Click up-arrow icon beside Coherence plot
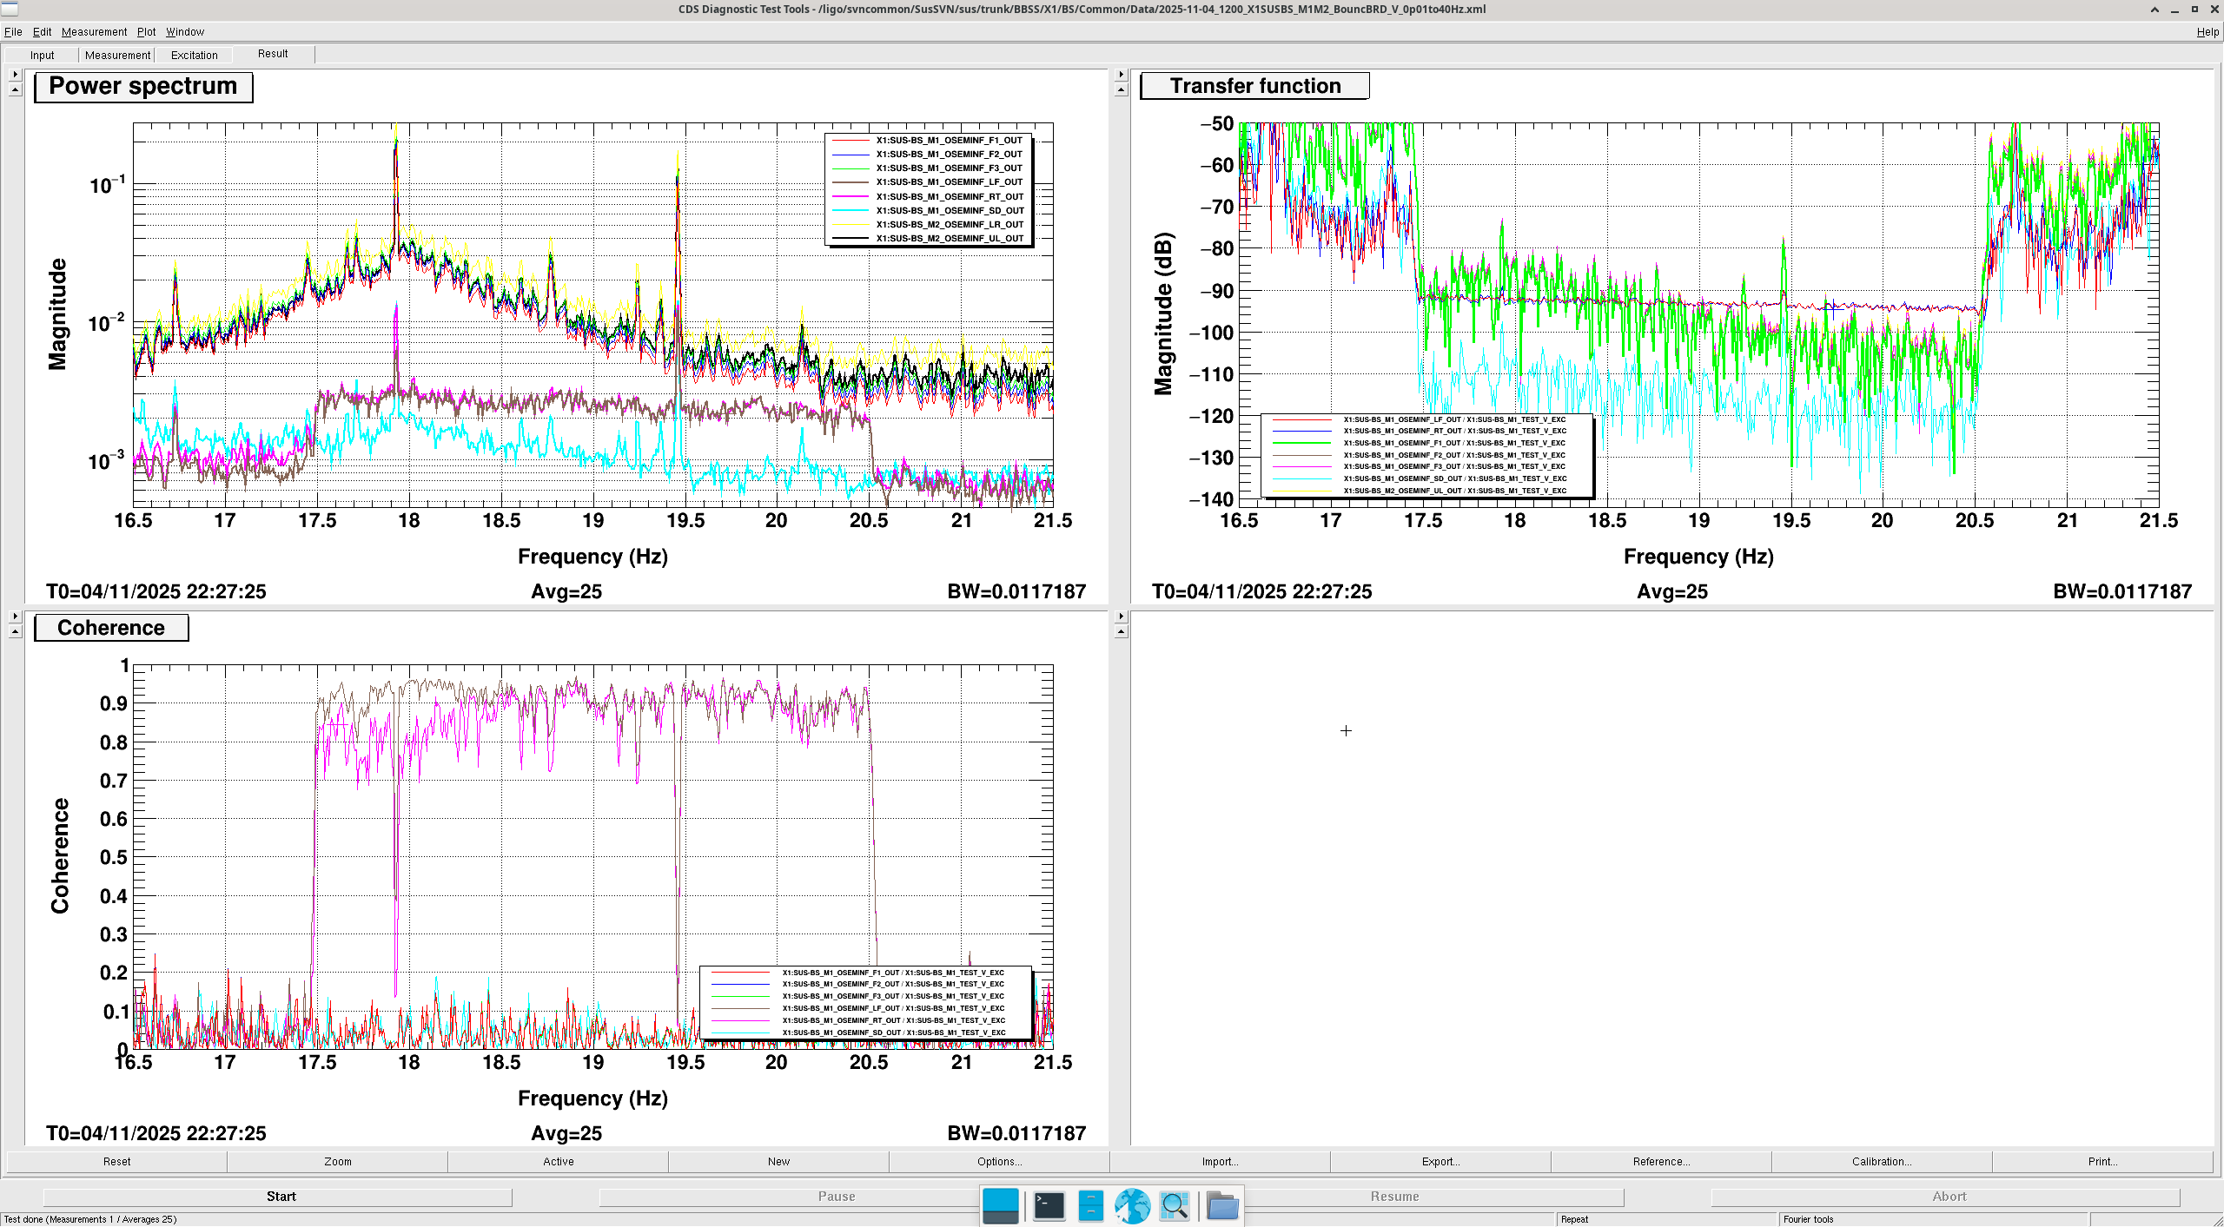2224x1227 pixels. pos(15,631)
